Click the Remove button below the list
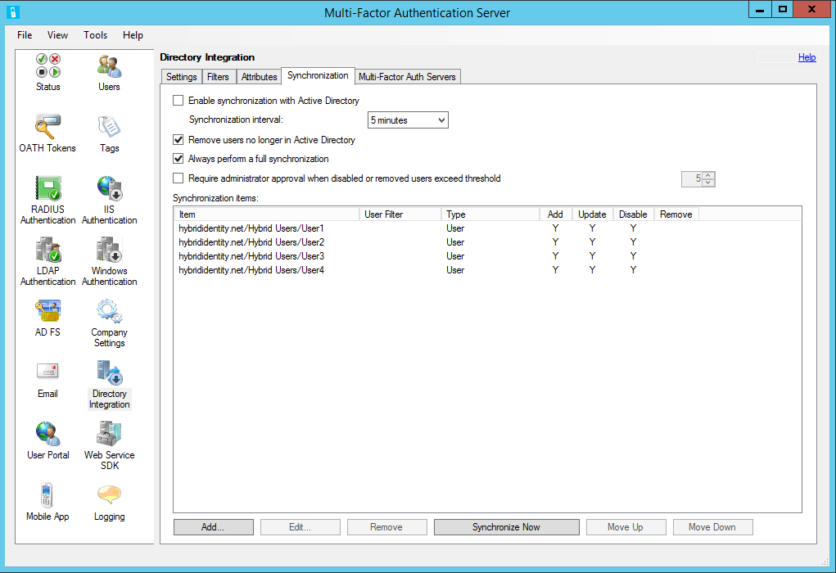Screen dimensions: 836x573 pyautogui.click(x=387, y=527)
